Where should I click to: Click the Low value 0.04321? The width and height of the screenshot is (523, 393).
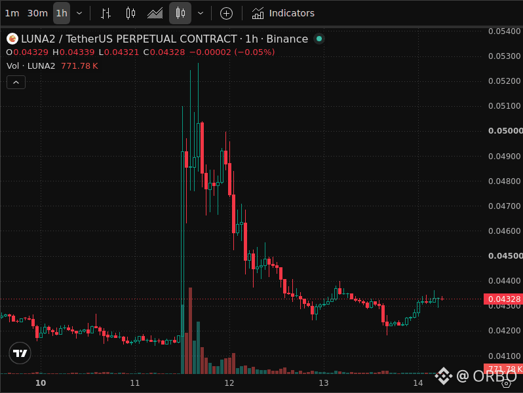point(121,52)
